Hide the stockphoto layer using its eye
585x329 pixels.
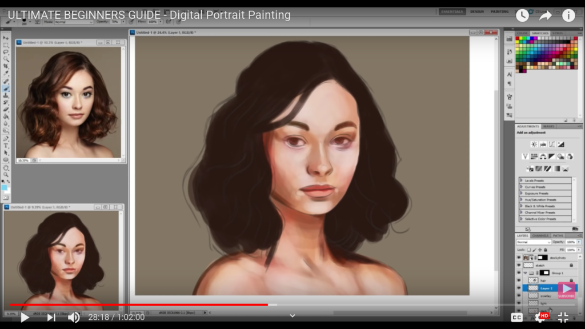click(x=519, y=258)
